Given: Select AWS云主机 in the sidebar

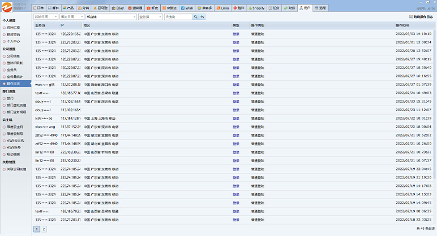Looking at the screenshot, I should [14, 141].
